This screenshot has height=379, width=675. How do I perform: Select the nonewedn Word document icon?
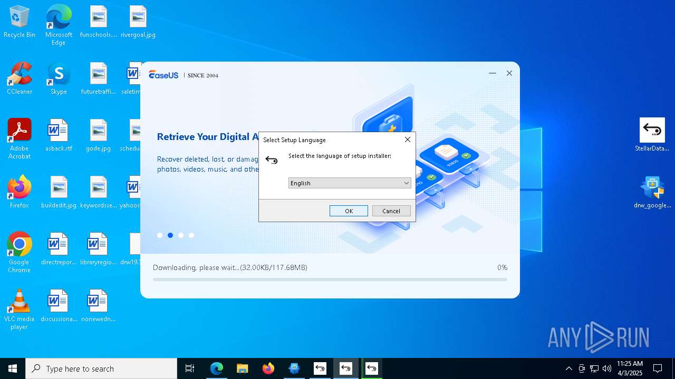coord(98,306)
